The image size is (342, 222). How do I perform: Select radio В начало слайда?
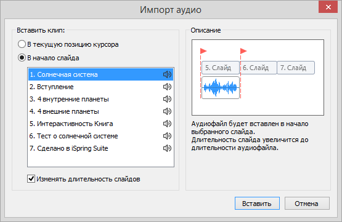(22, 58)
